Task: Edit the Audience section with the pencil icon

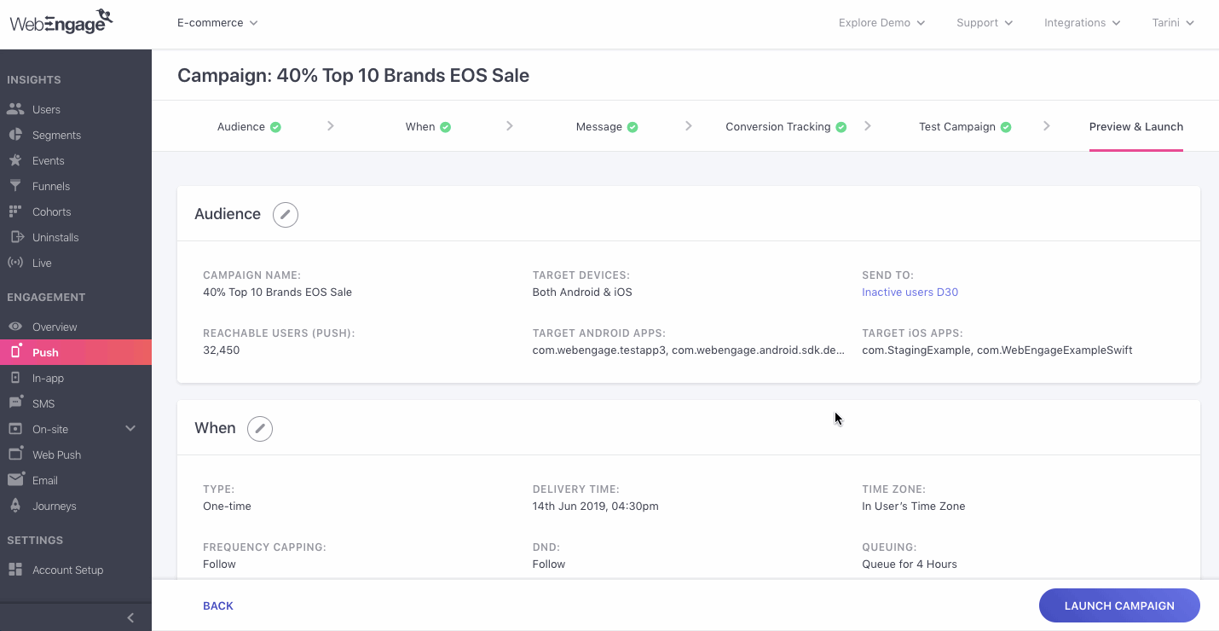Action: pyautogui.click(x=286, y=214)
